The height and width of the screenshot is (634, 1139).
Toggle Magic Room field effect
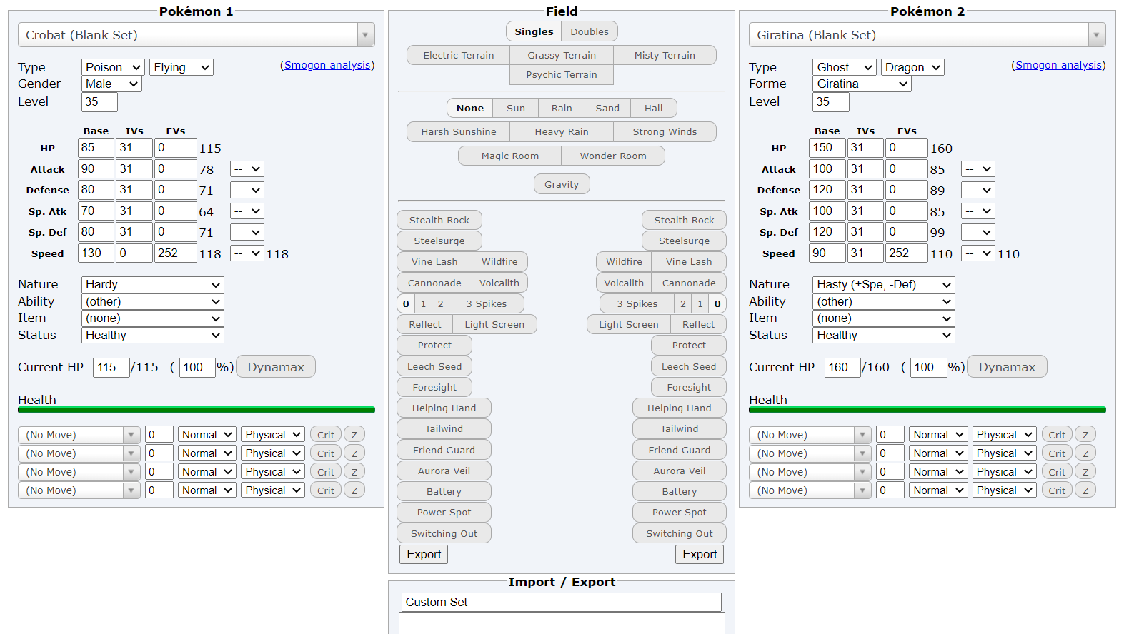pos(509,156)
